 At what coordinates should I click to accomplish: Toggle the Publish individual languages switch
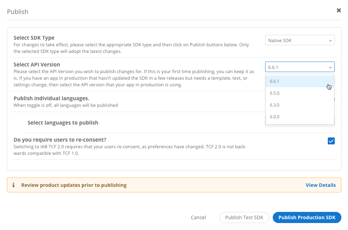click(333, 99)
